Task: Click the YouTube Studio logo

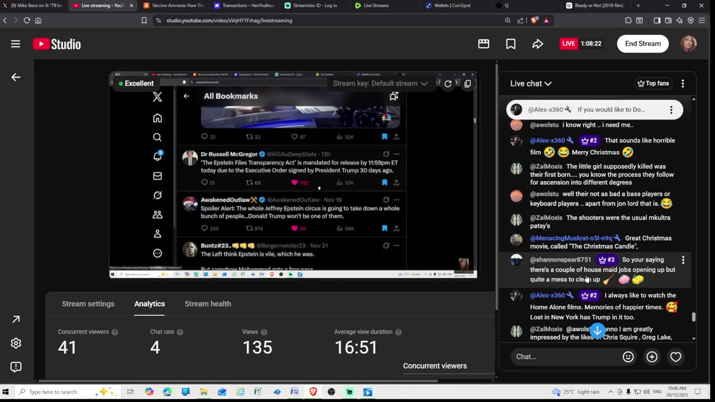Action: (x=57, y=44)
